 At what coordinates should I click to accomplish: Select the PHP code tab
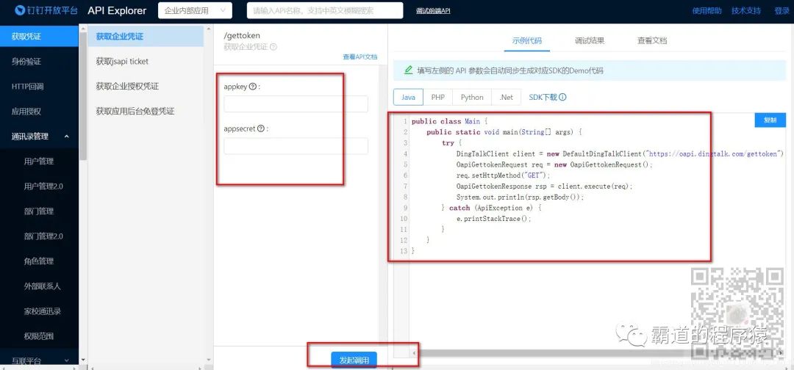click(438, 97)
